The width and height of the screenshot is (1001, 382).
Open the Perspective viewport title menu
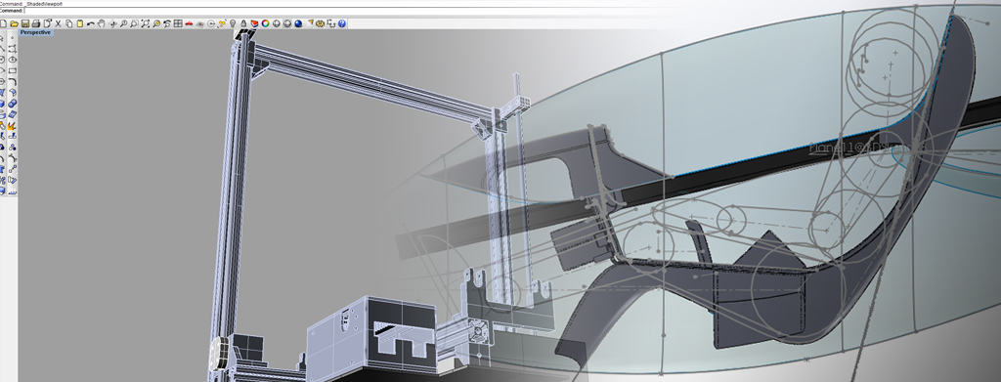click(x=35, y=32)
